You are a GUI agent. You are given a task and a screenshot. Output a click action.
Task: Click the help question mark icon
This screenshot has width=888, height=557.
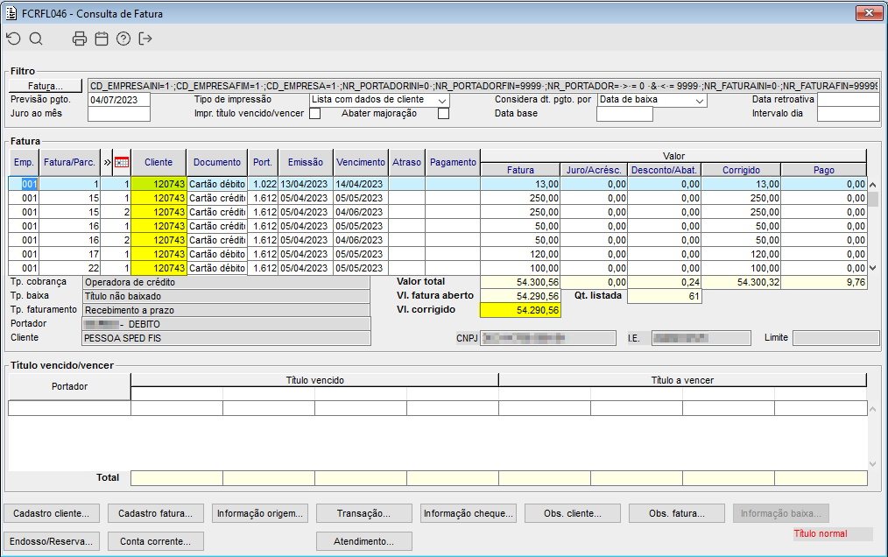tap(123, 39)
